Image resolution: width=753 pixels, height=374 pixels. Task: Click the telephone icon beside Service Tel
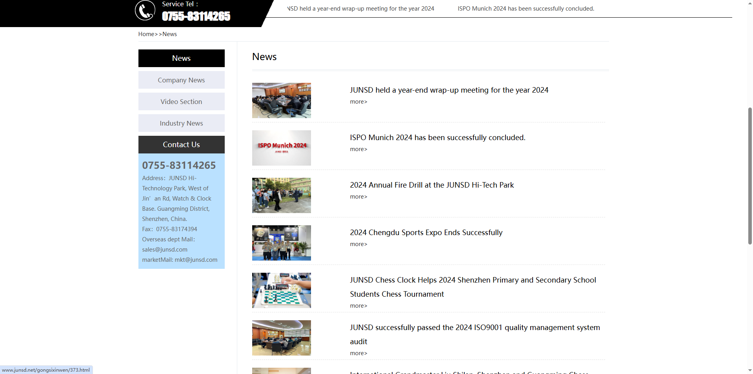(x=145, y=10)
